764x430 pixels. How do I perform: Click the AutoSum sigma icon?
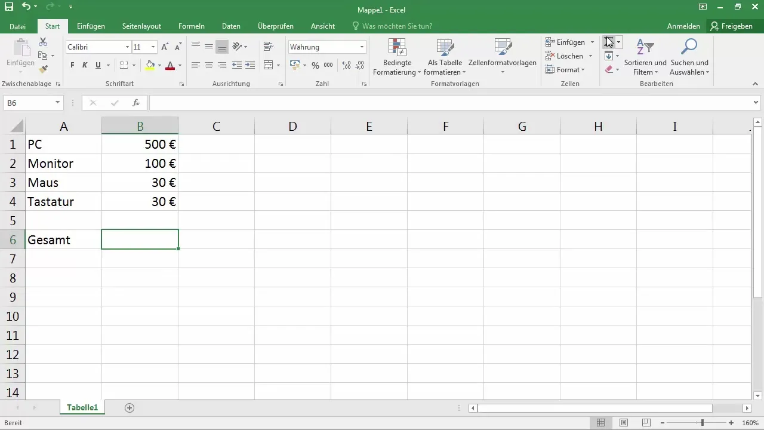[x=609, y=42]
